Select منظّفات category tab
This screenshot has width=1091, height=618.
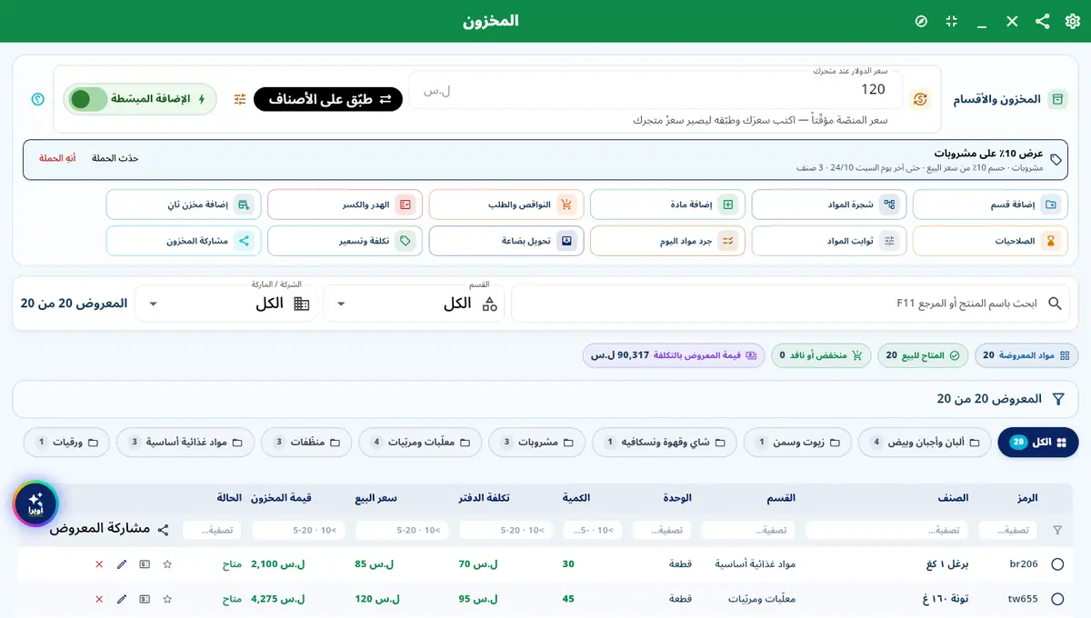tap(305, 443)
